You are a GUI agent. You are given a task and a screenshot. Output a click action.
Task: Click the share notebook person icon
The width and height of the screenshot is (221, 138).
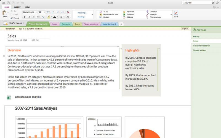[217, 3]
